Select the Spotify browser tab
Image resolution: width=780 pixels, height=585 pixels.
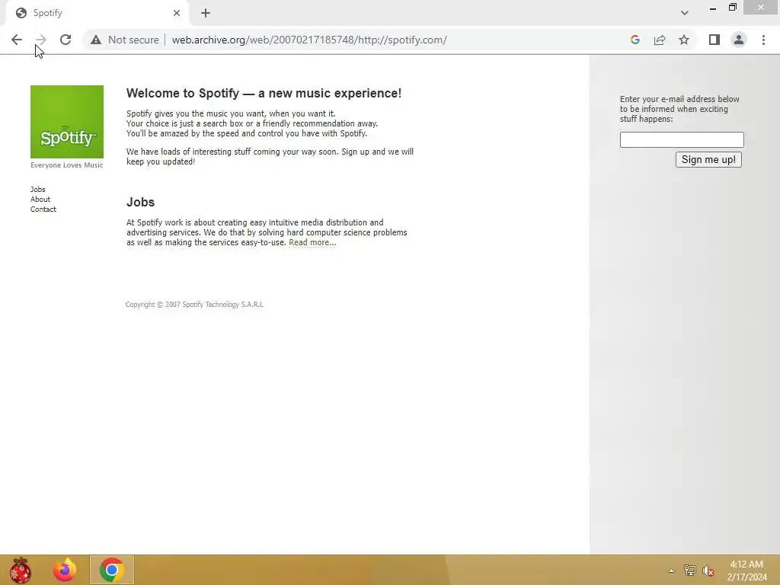click(97, 13)
